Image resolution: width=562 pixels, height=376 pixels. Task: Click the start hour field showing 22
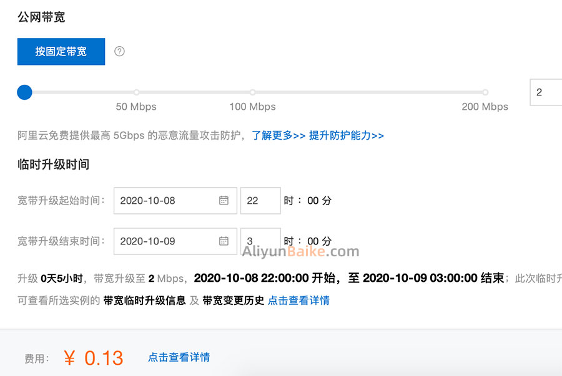coord(260,201)
